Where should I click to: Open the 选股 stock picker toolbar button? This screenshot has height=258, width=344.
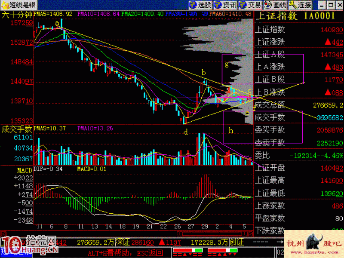[200, 5]
